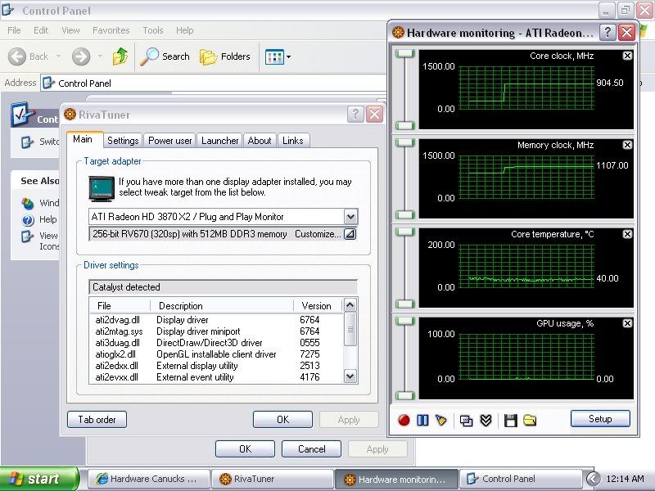
Task: Click Cancel in the dialog behind RivaTuner
Action: (312, 449)
